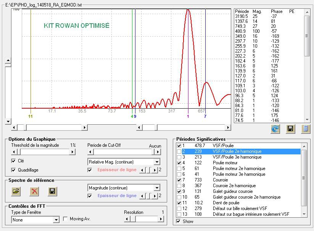
Task: Open the Relative Mag. (continue) dropdown
Action: point(157,162)
